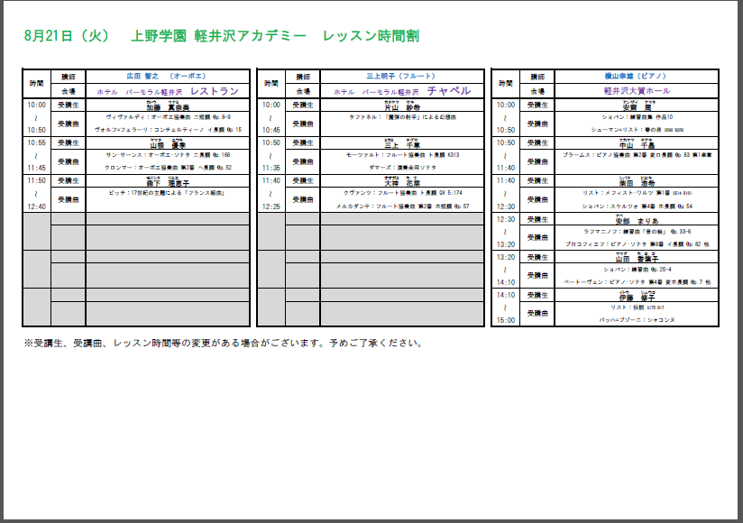Select the line starting "クヴァンツ：フルート協奏曲"

pos(403,193)
